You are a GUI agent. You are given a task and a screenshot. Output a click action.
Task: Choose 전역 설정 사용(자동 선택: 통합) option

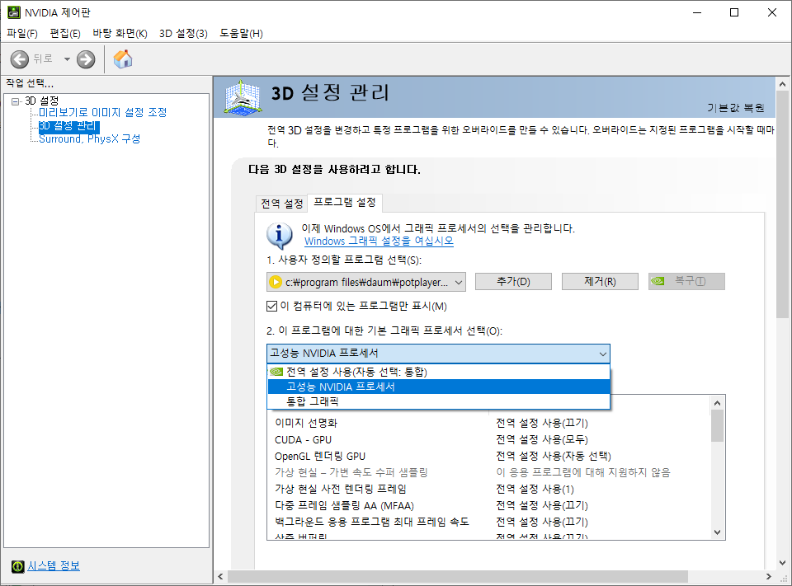click(438, 372)
